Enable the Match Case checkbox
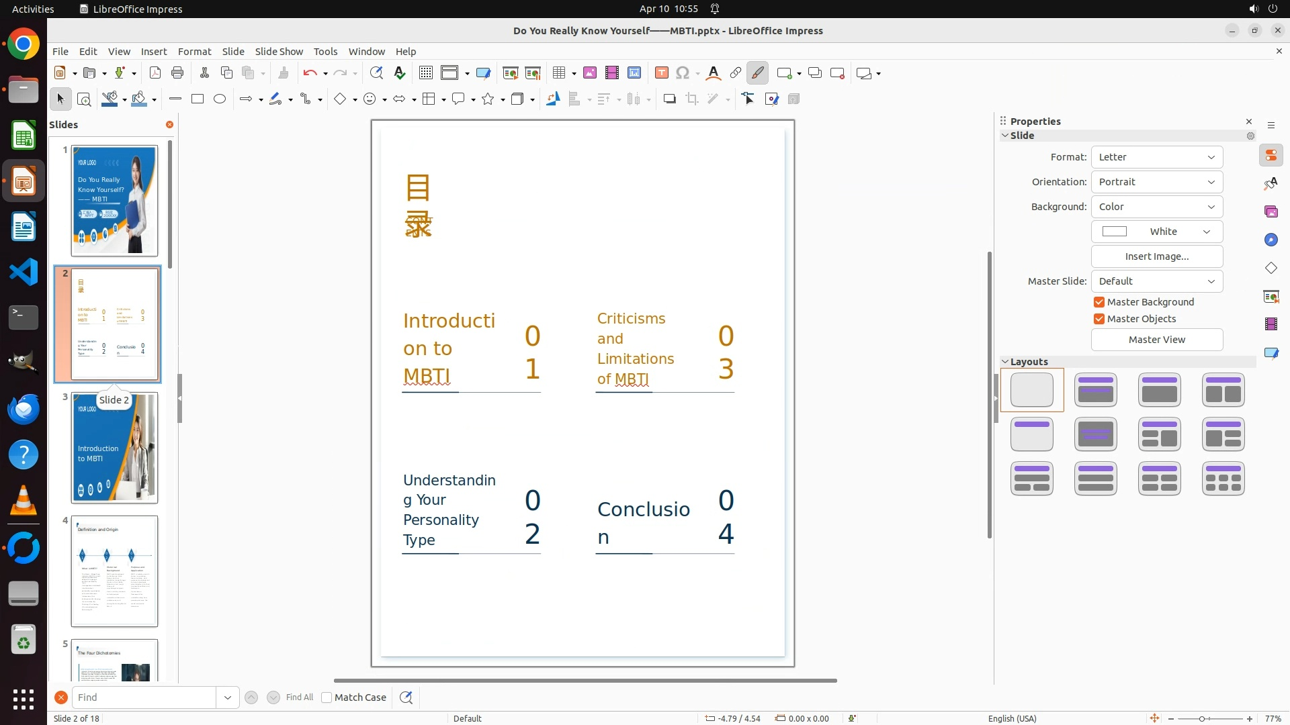The width and height of the screenshot is (1290, 725). pyautogui.click(x=327, y=697)
